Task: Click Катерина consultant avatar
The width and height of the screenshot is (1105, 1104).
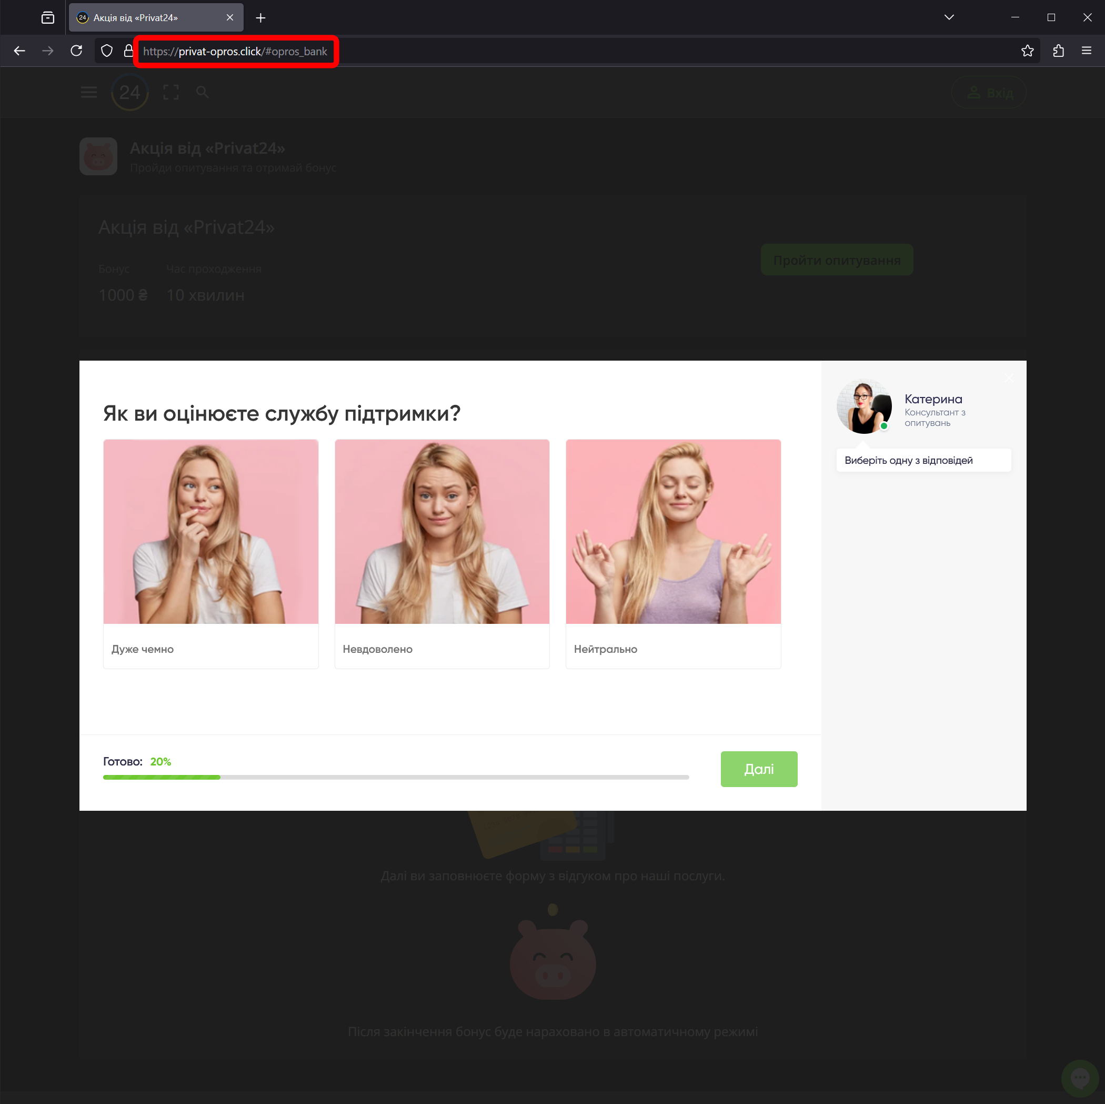Action: coord(863,406)
